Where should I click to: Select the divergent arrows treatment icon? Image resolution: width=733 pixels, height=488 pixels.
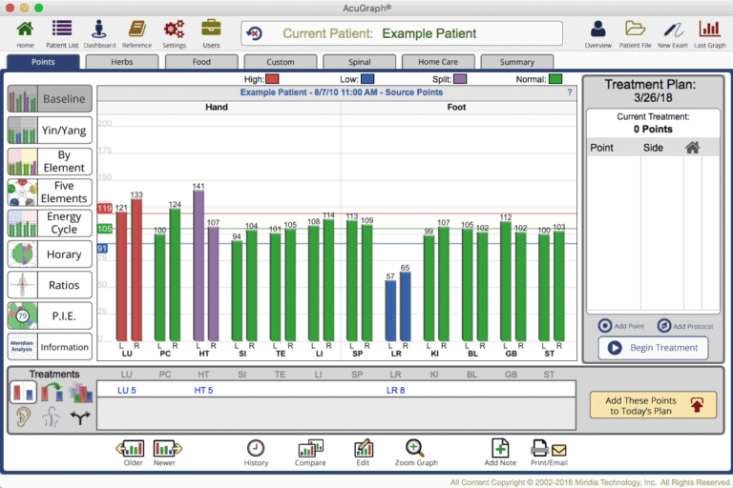coord(80,417)
